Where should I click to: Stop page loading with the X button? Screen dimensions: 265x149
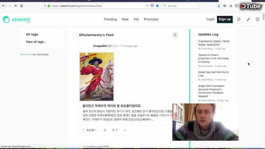[x=16, y=6]
